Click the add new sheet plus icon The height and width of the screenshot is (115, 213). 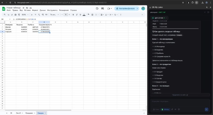(x=7, y=113)
